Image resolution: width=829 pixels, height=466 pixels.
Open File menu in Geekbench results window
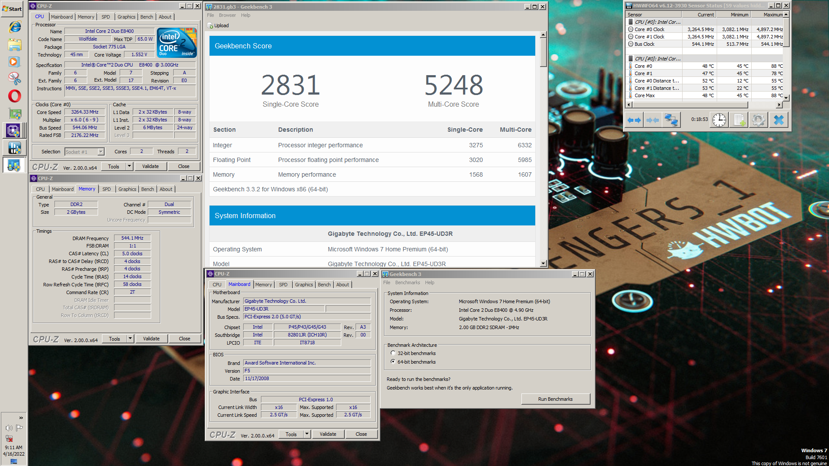click(x=210, y=15)
